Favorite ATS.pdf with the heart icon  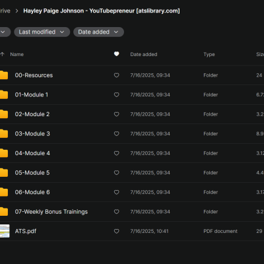(x=117, y=231)
